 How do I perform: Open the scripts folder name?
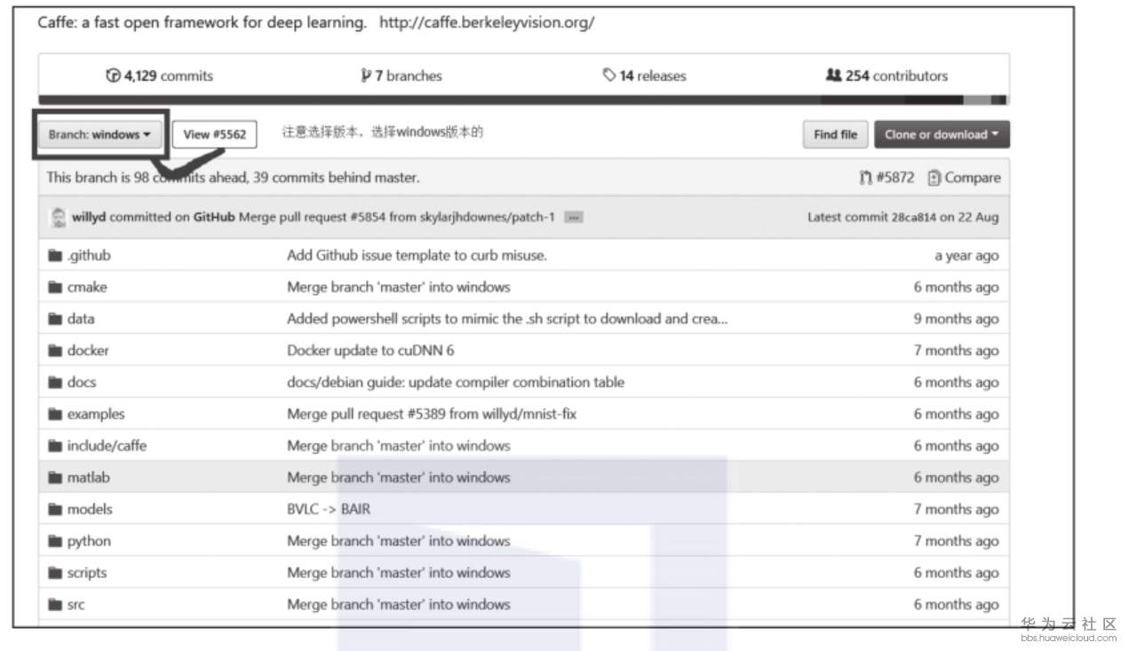pos(87,574)
